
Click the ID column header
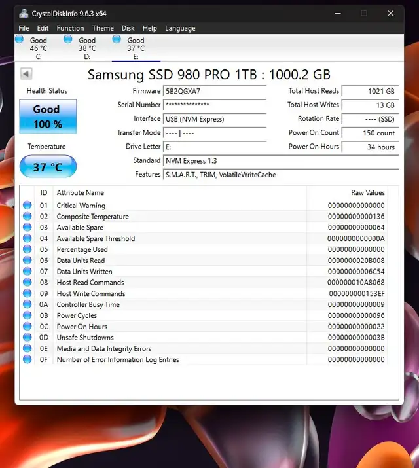tap(44, 193)
